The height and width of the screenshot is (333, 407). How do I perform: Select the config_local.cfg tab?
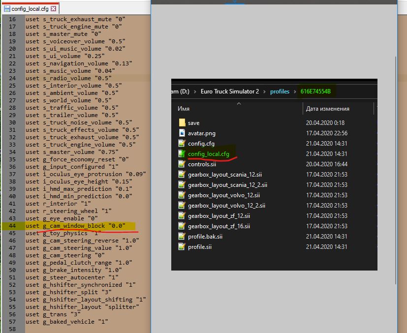[x=31, y=8]
